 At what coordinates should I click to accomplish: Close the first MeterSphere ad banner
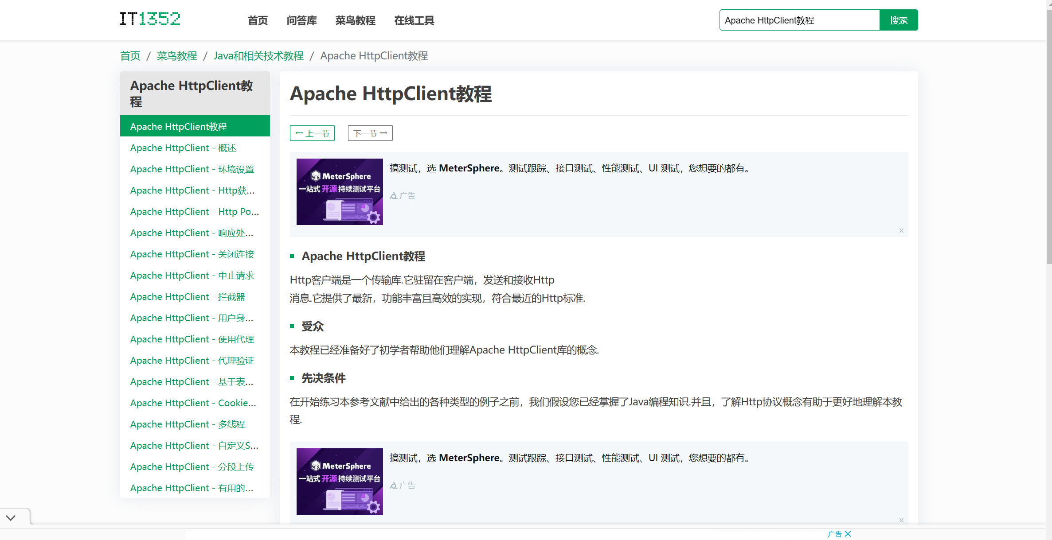pos(901,231)
